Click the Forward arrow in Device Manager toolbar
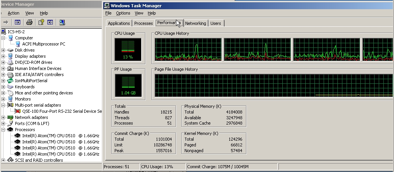The image size is (394, 172). pyautogui.click(x=5, y=22)
